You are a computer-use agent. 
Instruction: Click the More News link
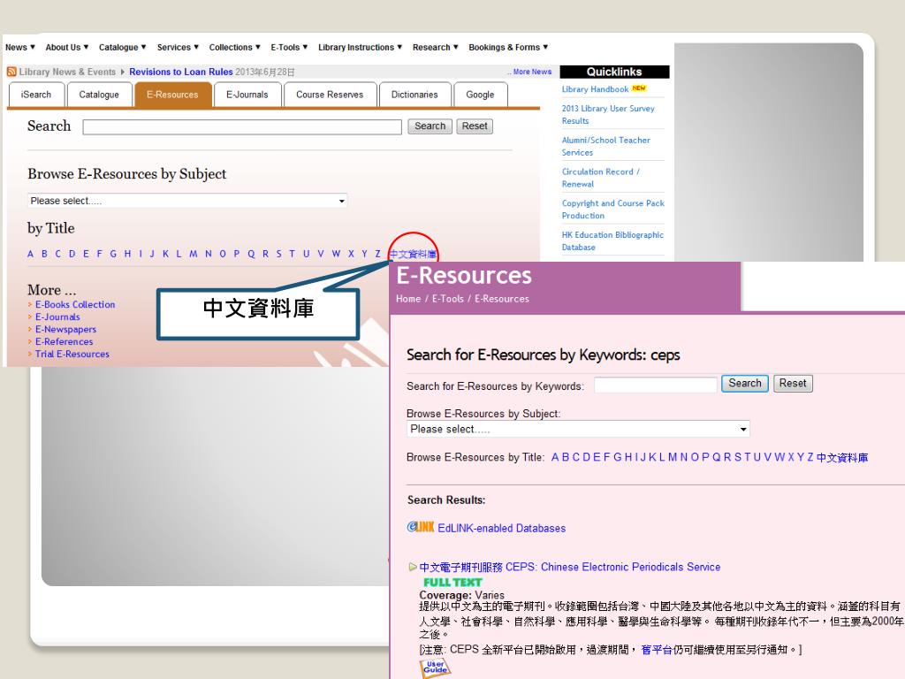531,72
